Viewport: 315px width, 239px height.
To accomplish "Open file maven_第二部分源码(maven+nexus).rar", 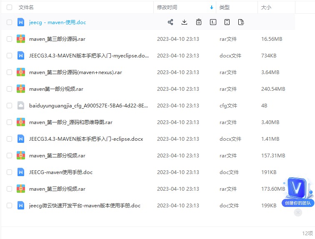I will [75, 72].
